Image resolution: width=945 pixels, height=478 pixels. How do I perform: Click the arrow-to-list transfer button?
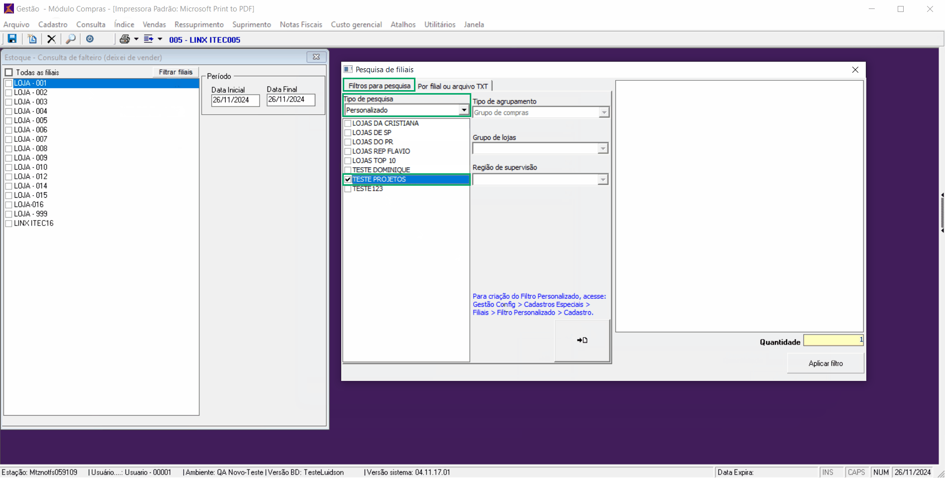click(x=582, y=341)
